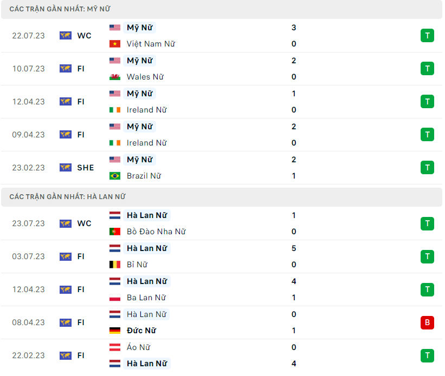Screen dimensions: 445x376
Task: Click the Germany flag icon
Action: (114, 331)
